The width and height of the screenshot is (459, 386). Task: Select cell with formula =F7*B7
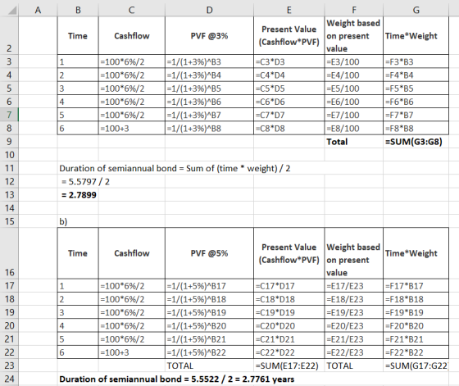click(416, 115)
